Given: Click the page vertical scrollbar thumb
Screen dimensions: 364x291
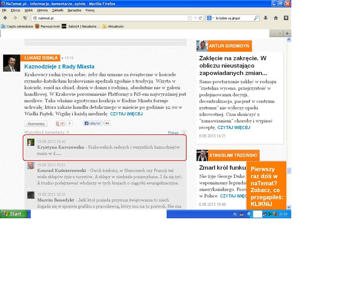Looking at the screenshot, I should pyautogui.click(x=289, y=171).
